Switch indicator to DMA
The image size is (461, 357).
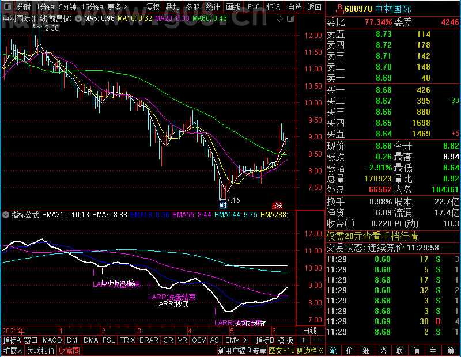point(90,340)
